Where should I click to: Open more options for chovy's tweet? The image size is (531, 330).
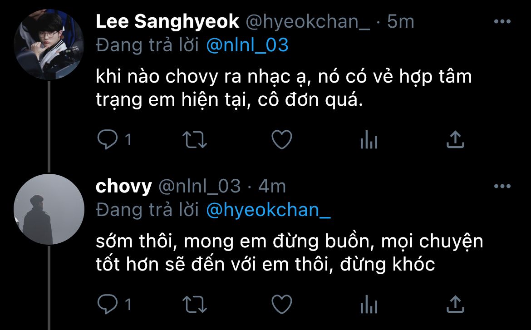502,186
